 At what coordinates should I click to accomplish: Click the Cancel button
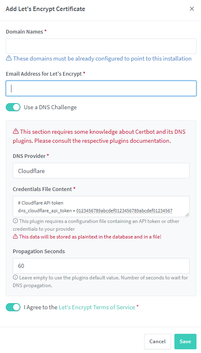coord(158,341)
